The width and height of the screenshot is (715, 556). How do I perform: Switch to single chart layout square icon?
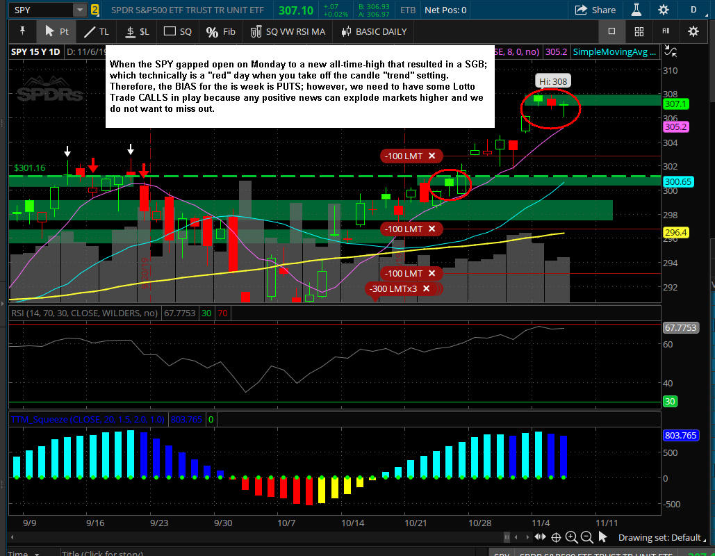[612, 31]
